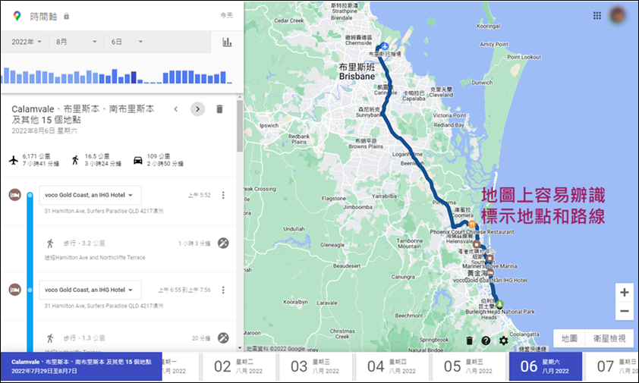Viewport: 639px width, 383px height.
Task: Click the walking icon of the 3.2 公里 segment
Action: click(50, 243)
